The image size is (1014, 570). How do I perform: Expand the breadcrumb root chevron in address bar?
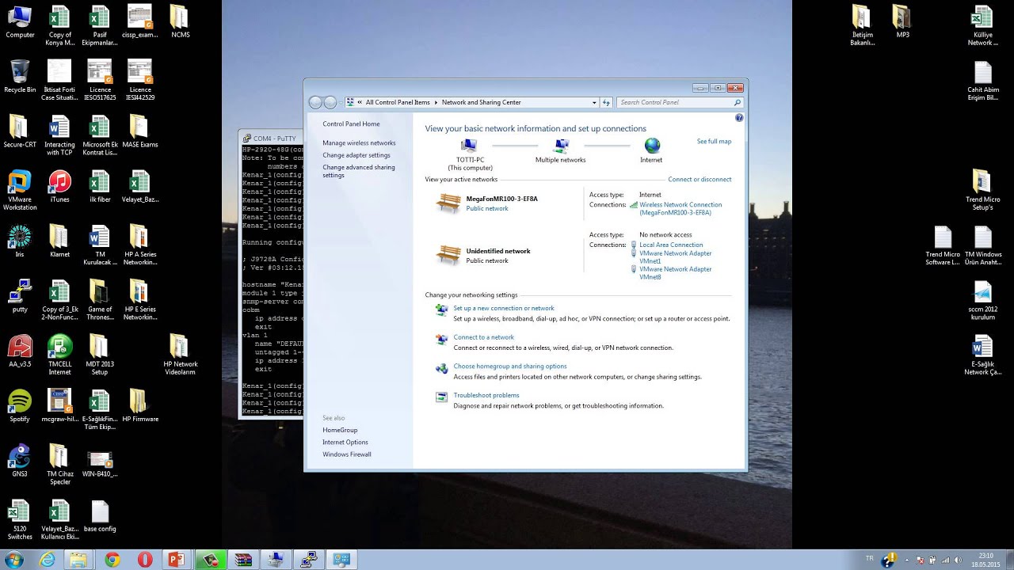360,102
